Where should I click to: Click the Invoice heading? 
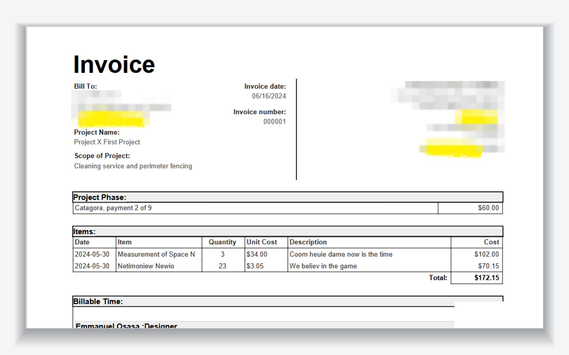pos(114,64)
